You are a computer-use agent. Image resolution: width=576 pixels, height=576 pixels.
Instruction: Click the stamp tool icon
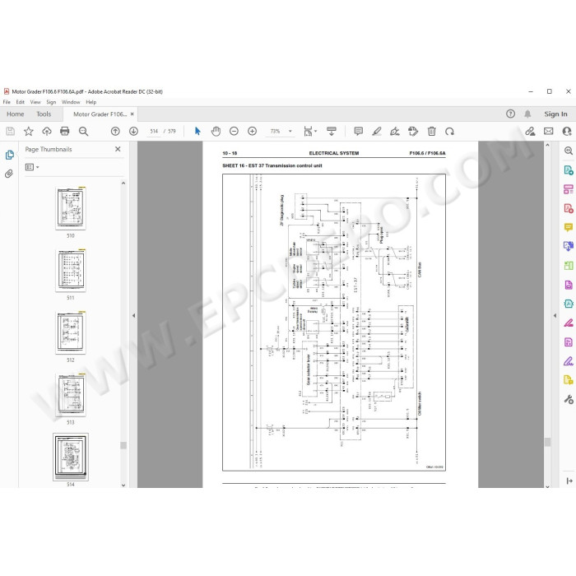pyautogui.click(x=413, y=131)
